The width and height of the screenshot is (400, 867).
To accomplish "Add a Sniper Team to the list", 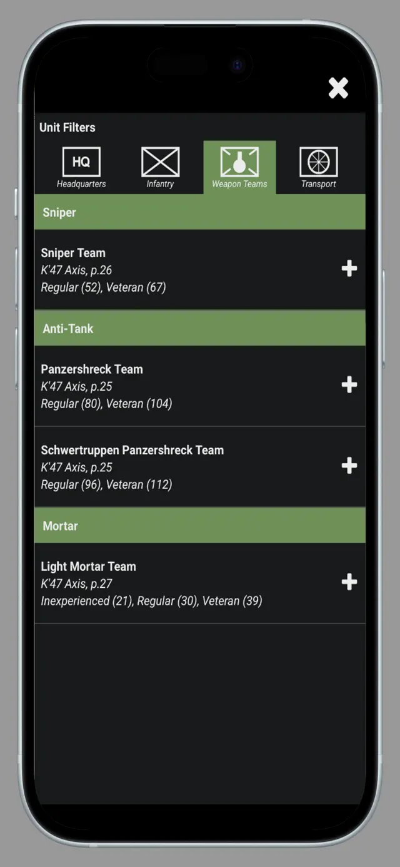I will tap(349, 269).
